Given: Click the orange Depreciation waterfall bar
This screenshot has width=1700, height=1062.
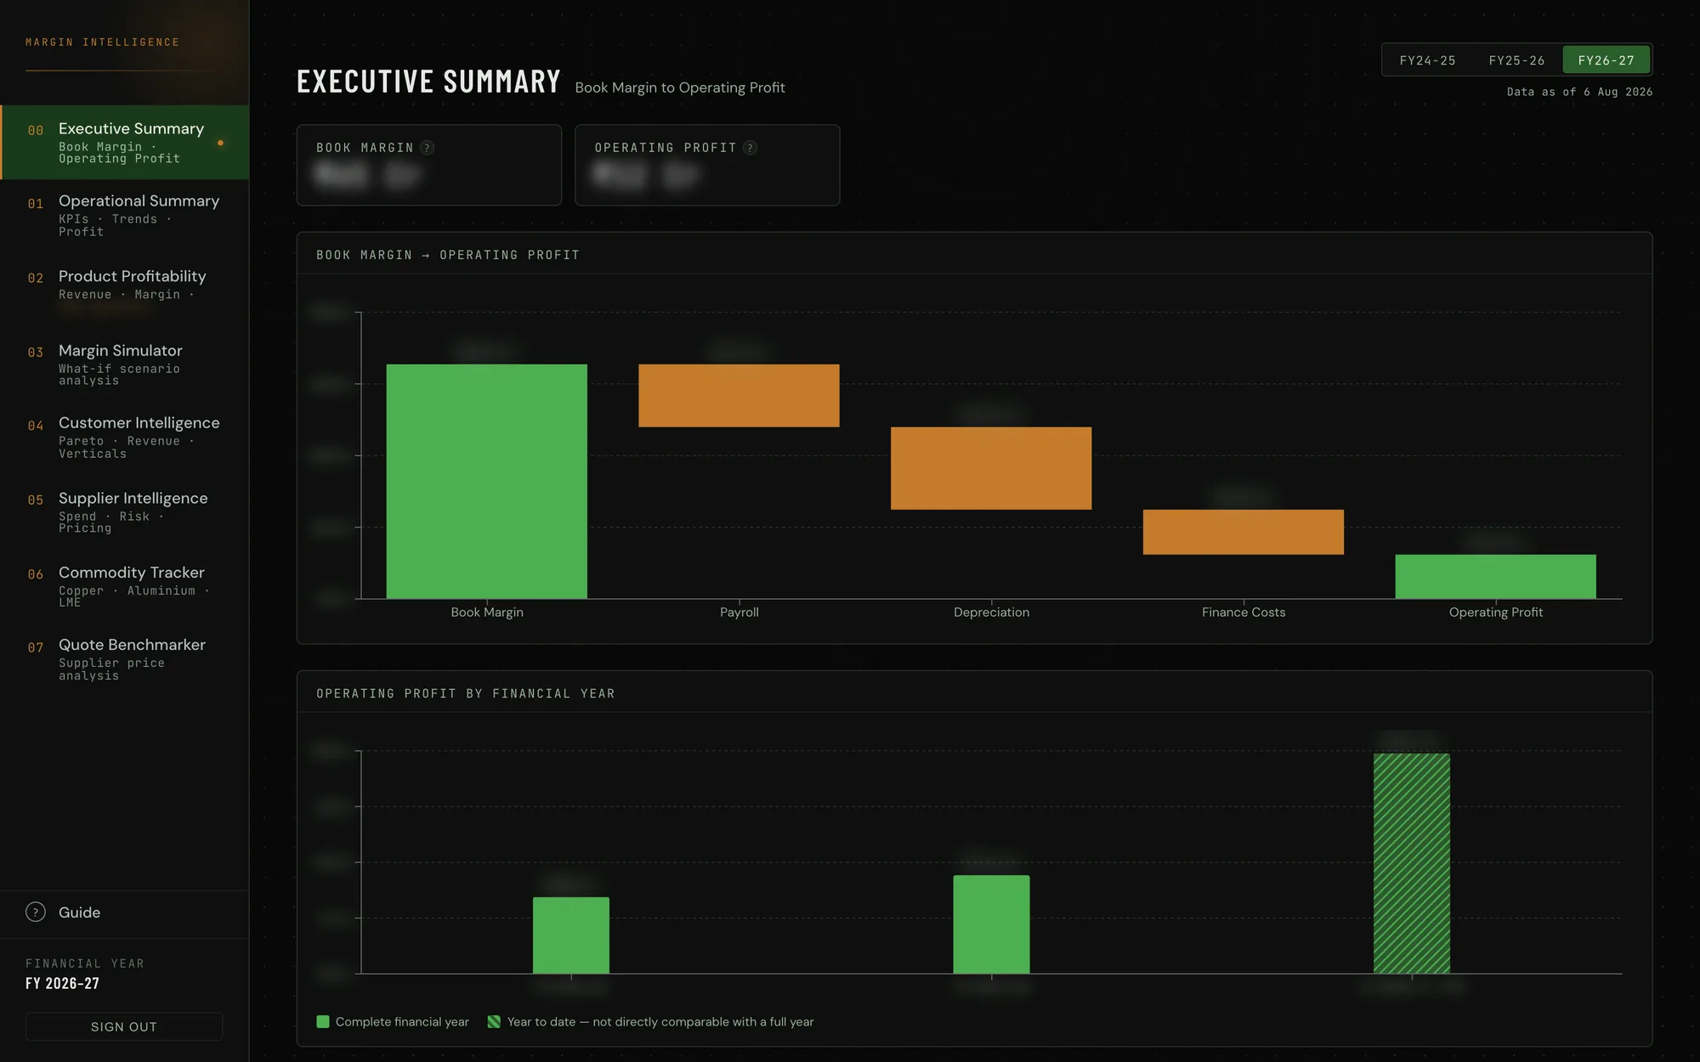Looking at the screenshot, I should pyautogui.click(x=991, y=468).
